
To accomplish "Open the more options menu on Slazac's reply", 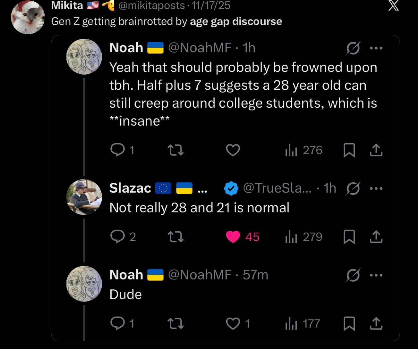I will (x=376, y=188).
